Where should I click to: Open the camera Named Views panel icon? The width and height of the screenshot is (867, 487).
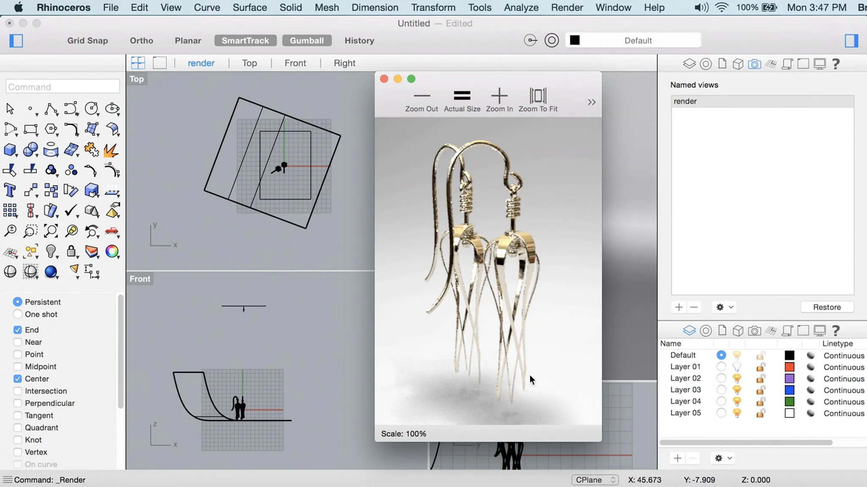(x=754, y=64)
